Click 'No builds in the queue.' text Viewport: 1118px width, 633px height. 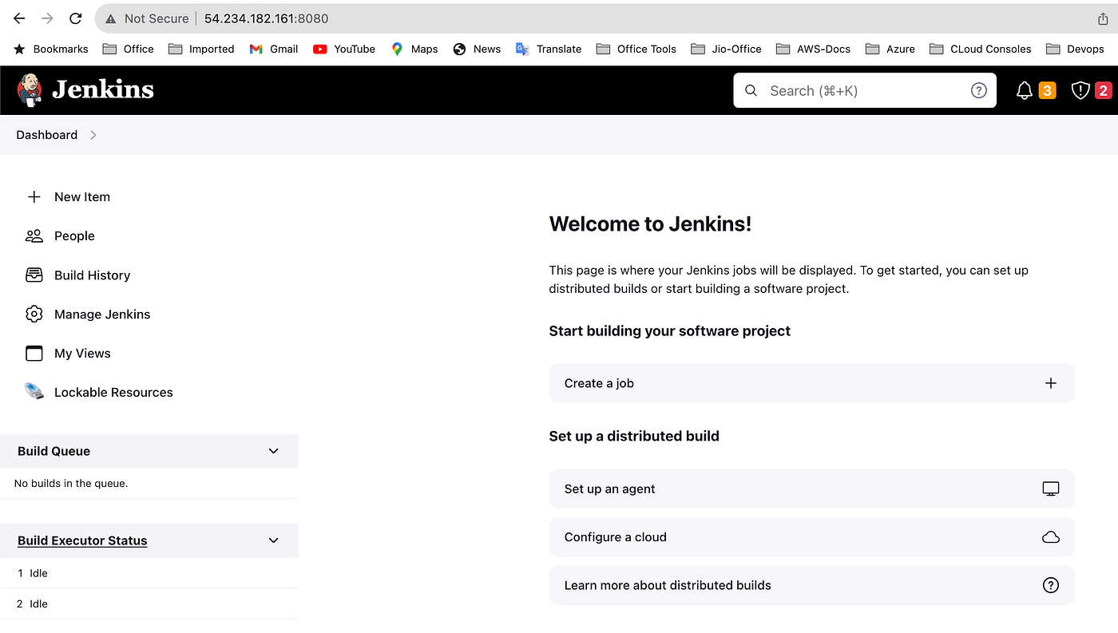(x=71, y=483)
